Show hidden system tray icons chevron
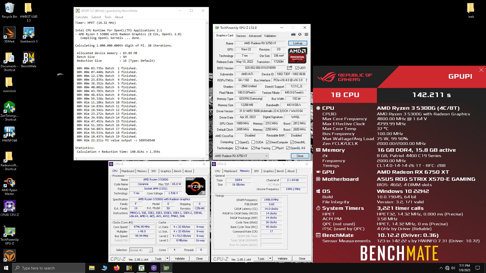 441,268
